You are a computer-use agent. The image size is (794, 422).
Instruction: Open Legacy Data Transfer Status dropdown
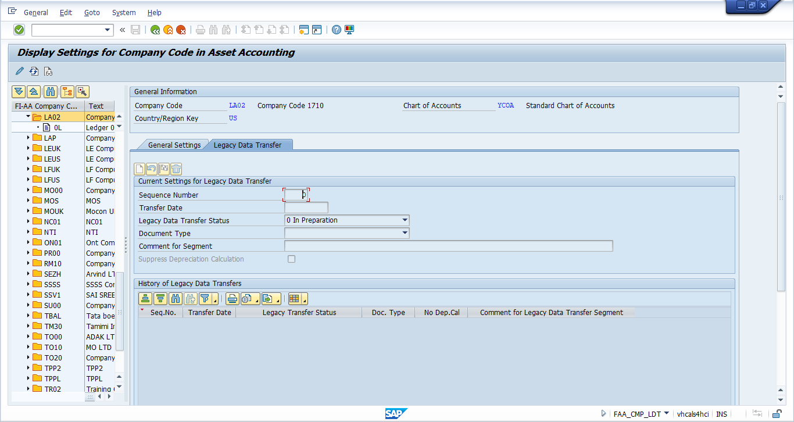pyautogui.click(x=405, y=220)
